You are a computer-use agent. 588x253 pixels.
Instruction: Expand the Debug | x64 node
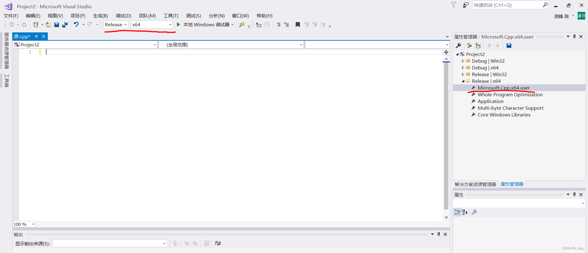463,68
